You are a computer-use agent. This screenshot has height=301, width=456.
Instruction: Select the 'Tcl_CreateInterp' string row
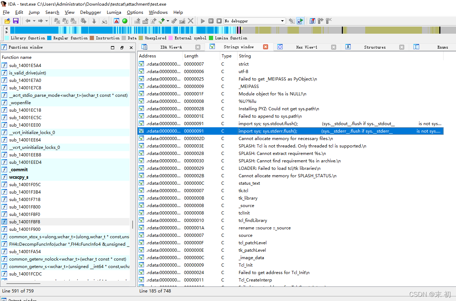click(x=291, y=280)
